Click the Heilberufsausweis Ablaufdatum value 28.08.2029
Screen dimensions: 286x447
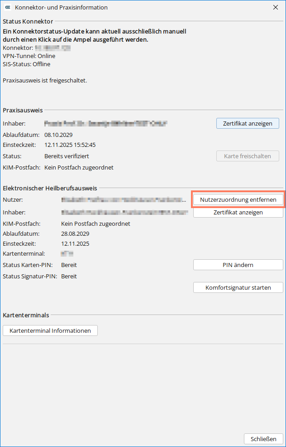[x=75, y=234]
